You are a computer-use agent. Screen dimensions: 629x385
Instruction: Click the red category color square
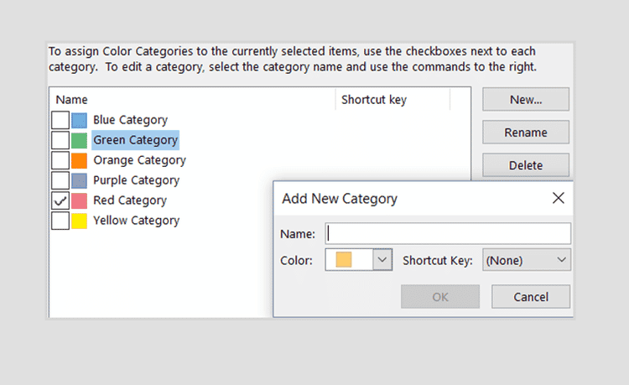click(80, 200)
